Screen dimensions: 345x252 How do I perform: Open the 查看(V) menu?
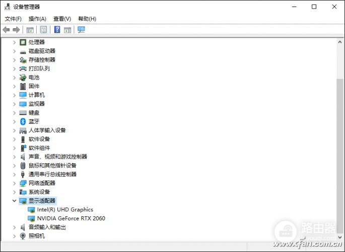click(62, 19)
